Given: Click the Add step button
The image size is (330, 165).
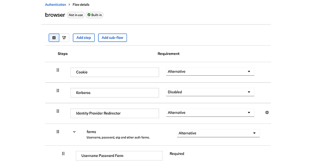Looking at the screenshot, I should 84,38.
